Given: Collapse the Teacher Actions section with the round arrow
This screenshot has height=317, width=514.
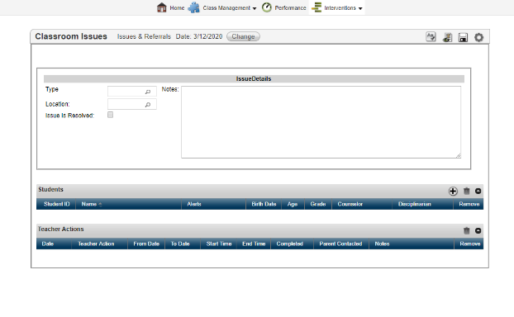Looking at the screenshot, I should coord(478,230).
